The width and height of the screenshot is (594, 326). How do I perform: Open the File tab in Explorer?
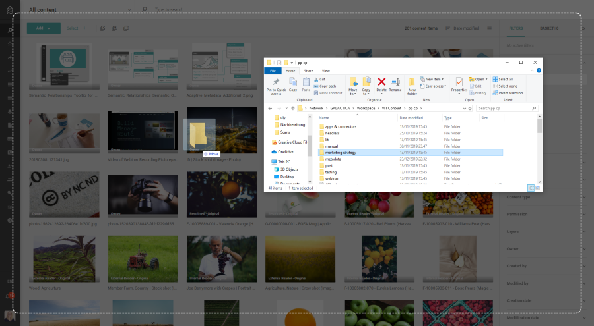click(x=273, y=70)
